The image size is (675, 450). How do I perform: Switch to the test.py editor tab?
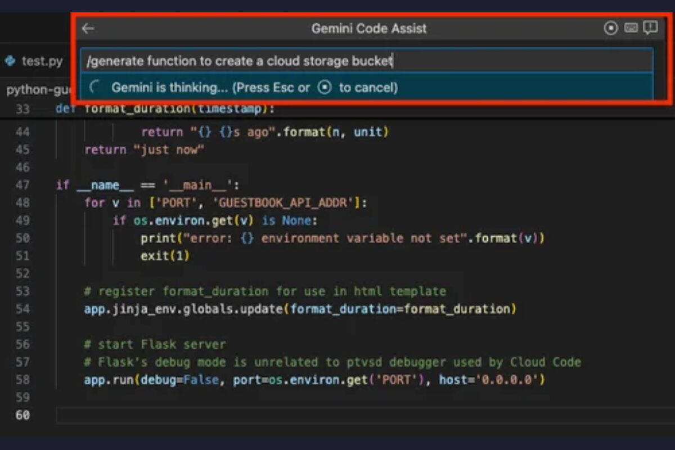click(42, 61)
